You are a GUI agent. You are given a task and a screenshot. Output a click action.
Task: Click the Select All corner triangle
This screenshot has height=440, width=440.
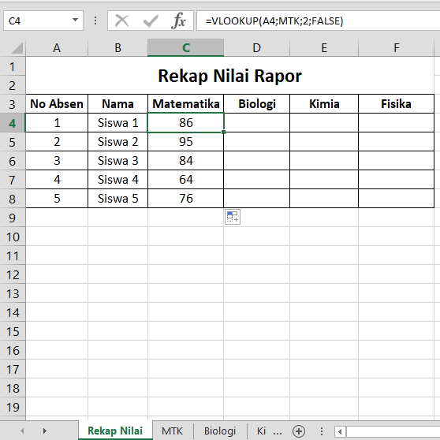(17, 47)
